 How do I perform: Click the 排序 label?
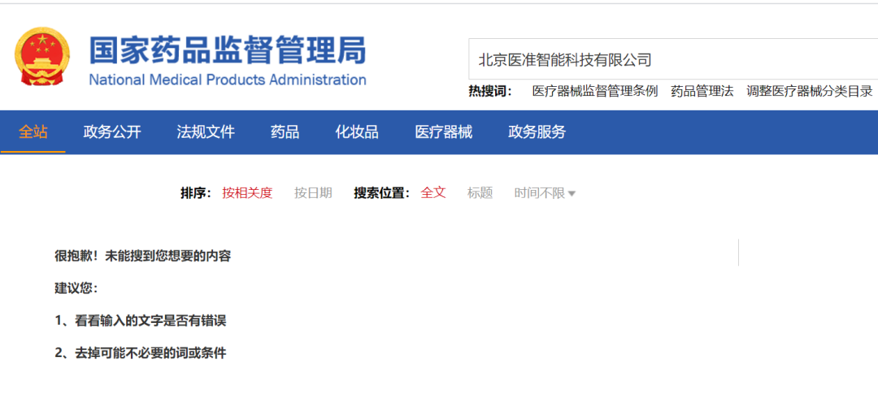click(195, 193)
